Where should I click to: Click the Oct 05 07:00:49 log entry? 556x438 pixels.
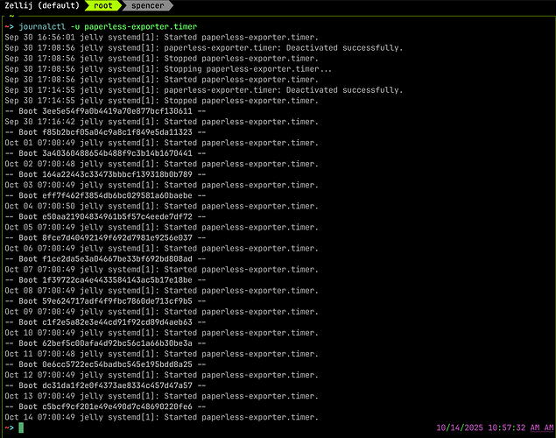coord(161,227)
